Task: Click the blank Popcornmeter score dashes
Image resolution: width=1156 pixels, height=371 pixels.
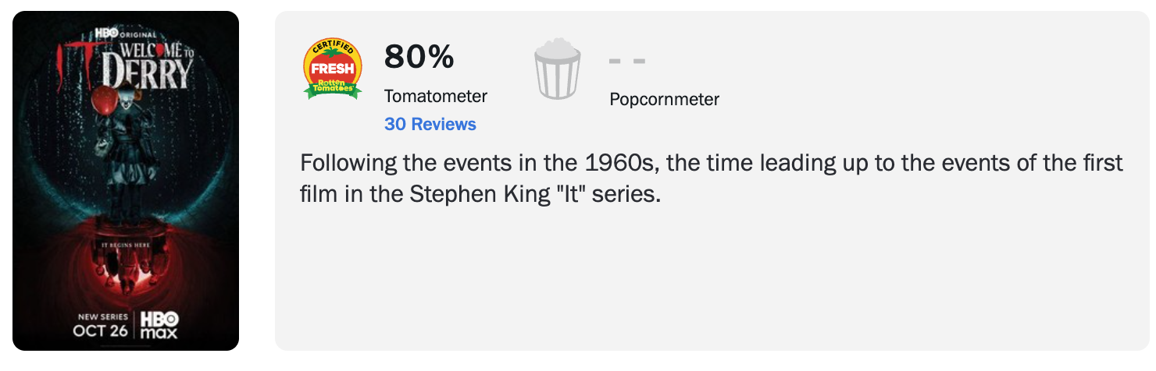Action: [627, 62]
